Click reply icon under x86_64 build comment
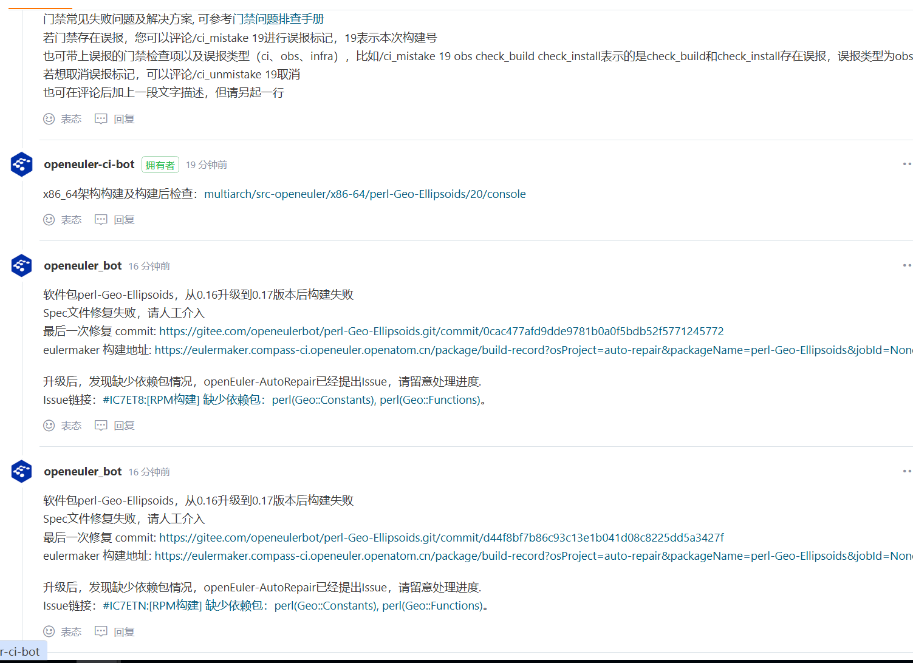Image resolution: width=913 pixels, height=663 pixels. click(101, 220)
